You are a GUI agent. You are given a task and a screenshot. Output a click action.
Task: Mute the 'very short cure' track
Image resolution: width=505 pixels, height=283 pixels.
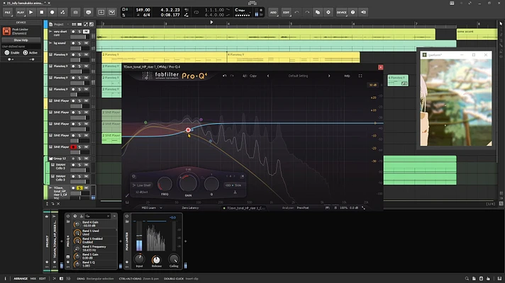pyautogui.click(x=86, y=31)
